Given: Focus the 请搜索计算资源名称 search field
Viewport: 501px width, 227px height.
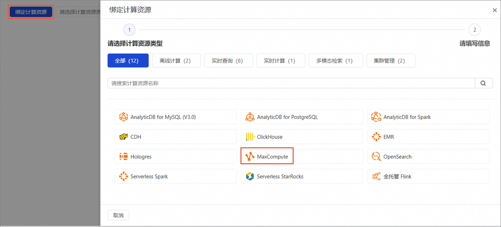Looking at the screenshot, I should click(291, 84).
